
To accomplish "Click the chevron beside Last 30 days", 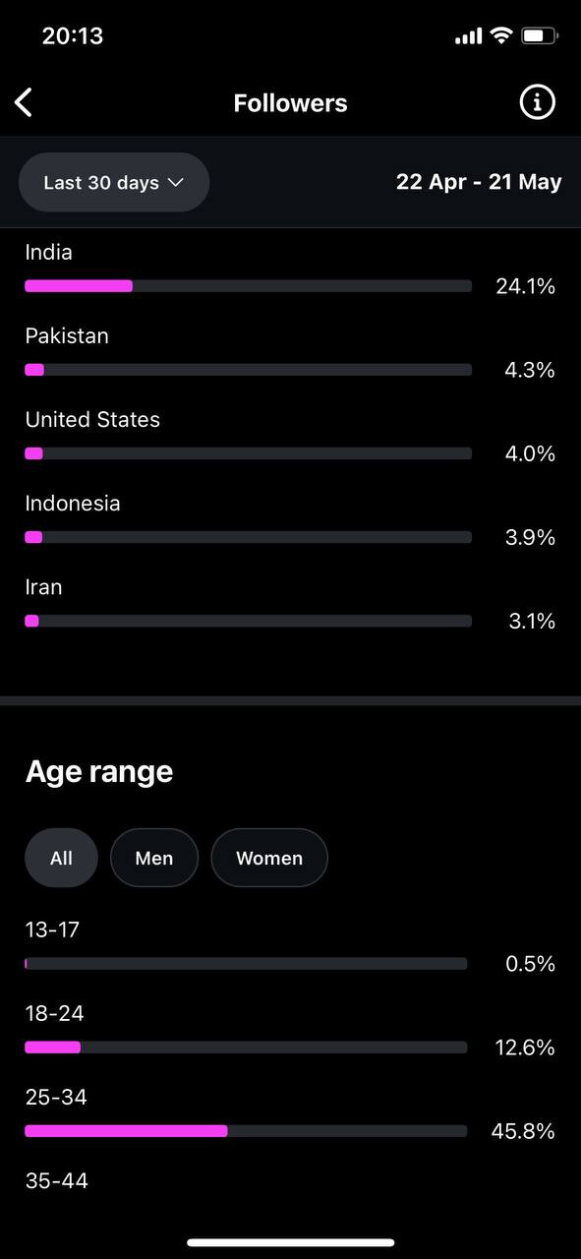I will pyautogui.click(x=176, y=183).
